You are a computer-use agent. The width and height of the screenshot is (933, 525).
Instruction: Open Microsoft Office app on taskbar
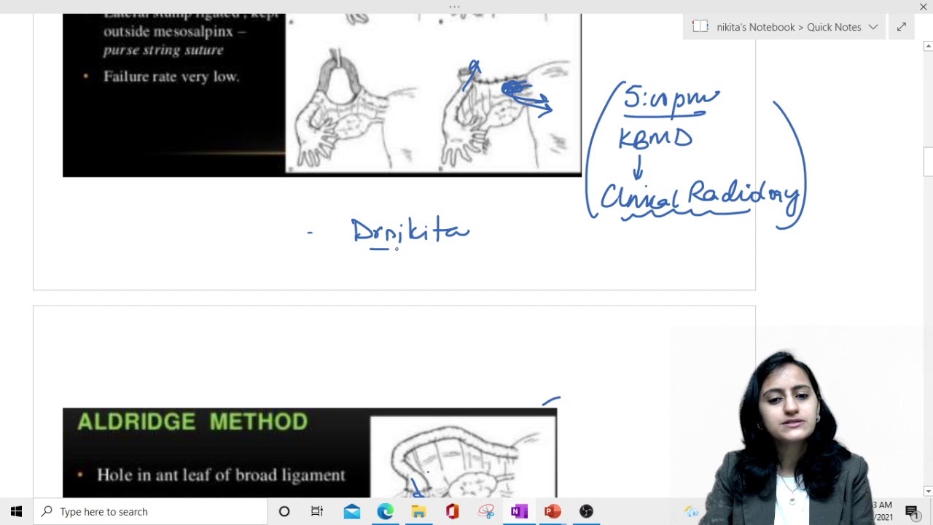click(452, 511)
